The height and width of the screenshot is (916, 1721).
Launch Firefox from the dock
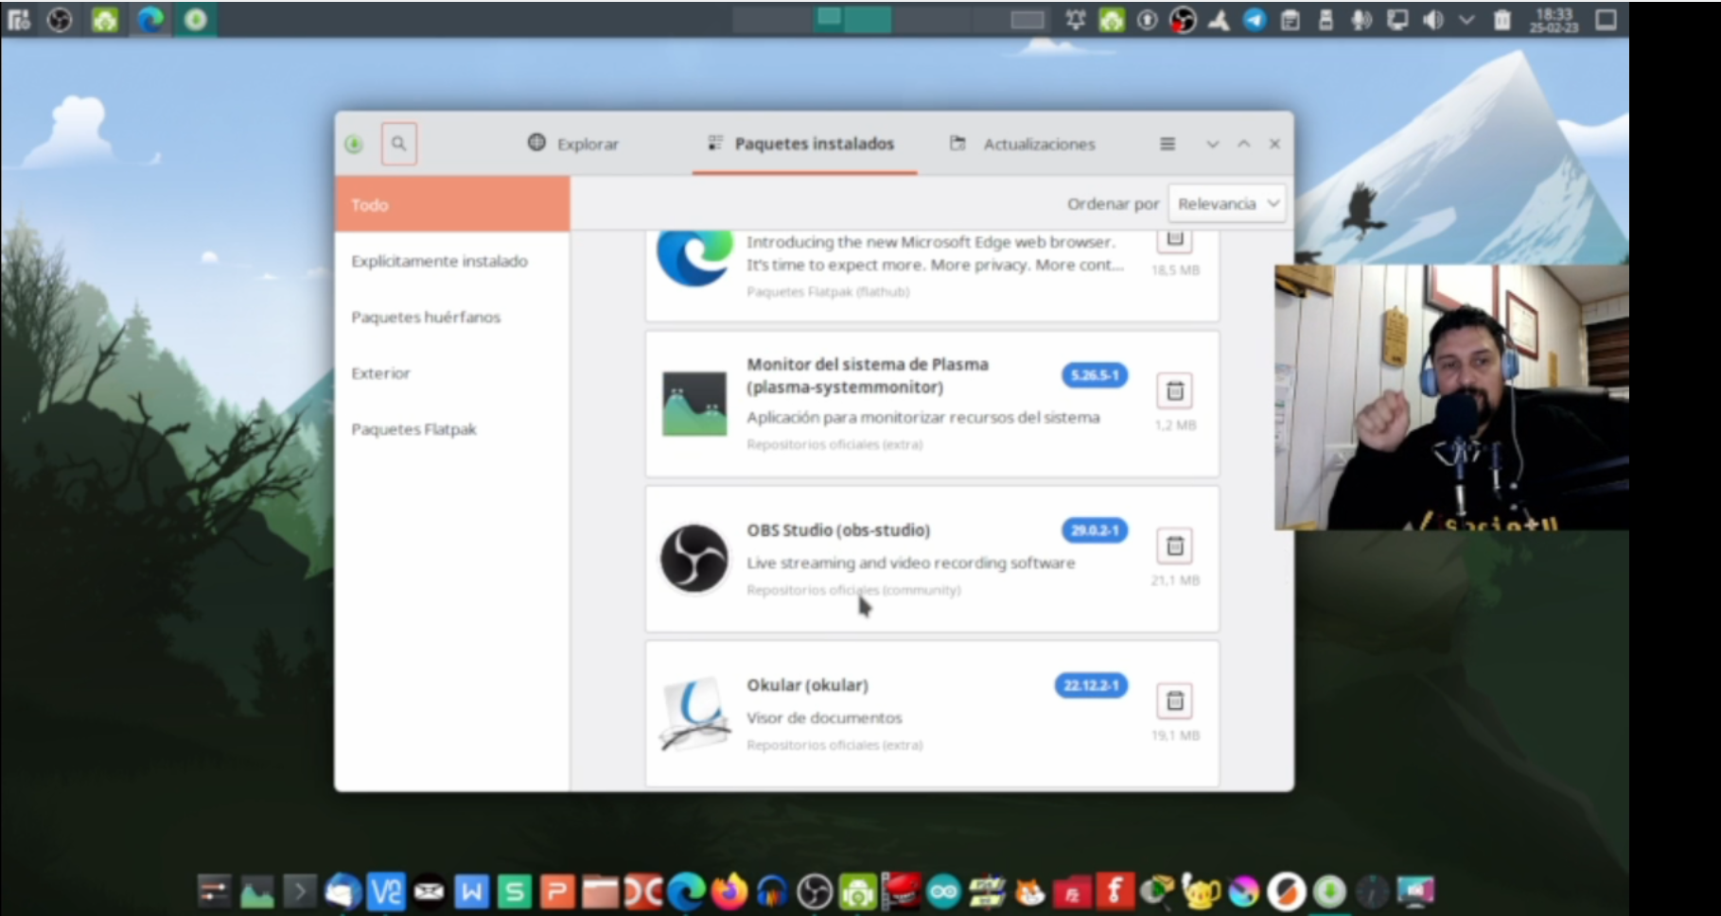pos(729,890)
